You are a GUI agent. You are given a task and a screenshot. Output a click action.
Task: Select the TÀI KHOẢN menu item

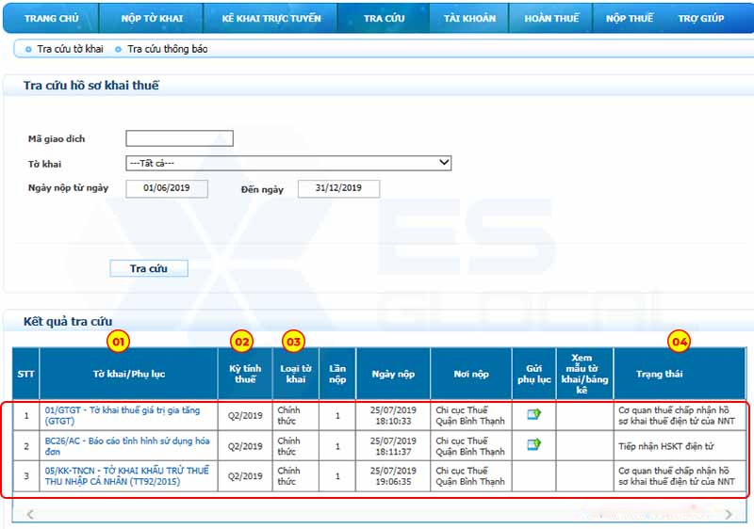click(x=469, y=18)
